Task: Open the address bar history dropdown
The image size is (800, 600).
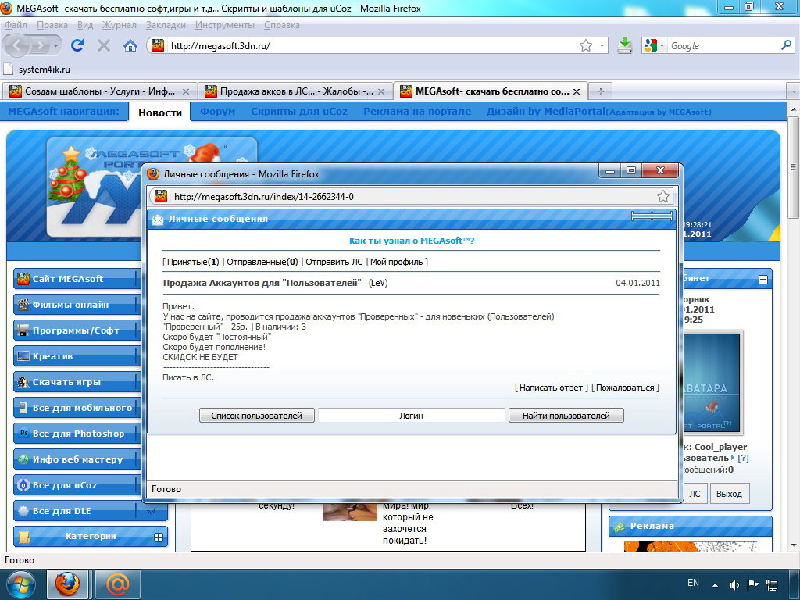Action: click(x=602, y=45)
